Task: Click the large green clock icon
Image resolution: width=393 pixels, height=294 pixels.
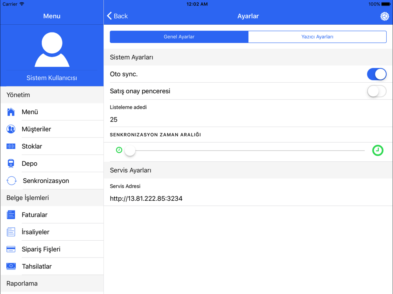Action: click(x=378, y=151)
